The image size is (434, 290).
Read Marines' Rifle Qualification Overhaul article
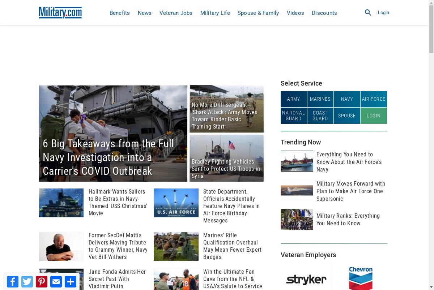click(232, 246)
